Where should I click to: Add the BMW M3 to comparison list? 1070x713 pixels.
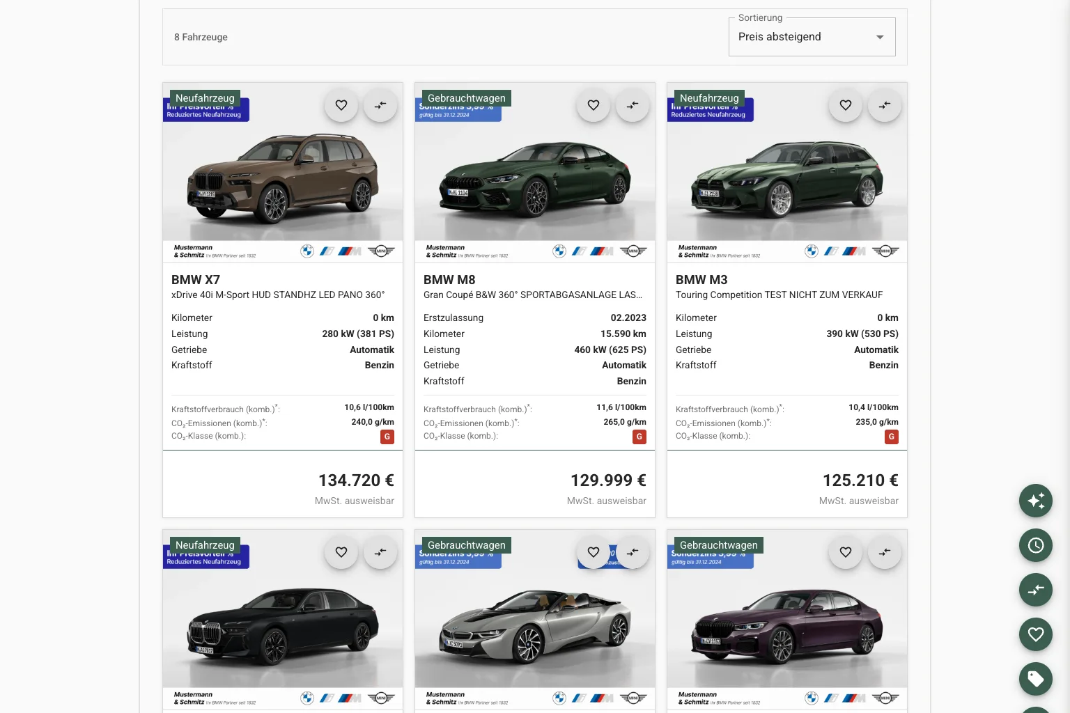click(885, 105)
